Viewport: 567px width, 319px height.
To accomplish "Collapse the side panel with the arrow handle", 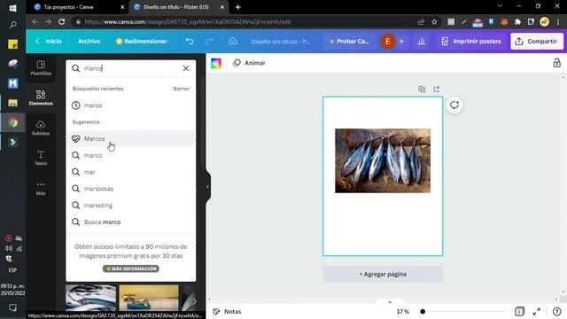I will 207,187.
